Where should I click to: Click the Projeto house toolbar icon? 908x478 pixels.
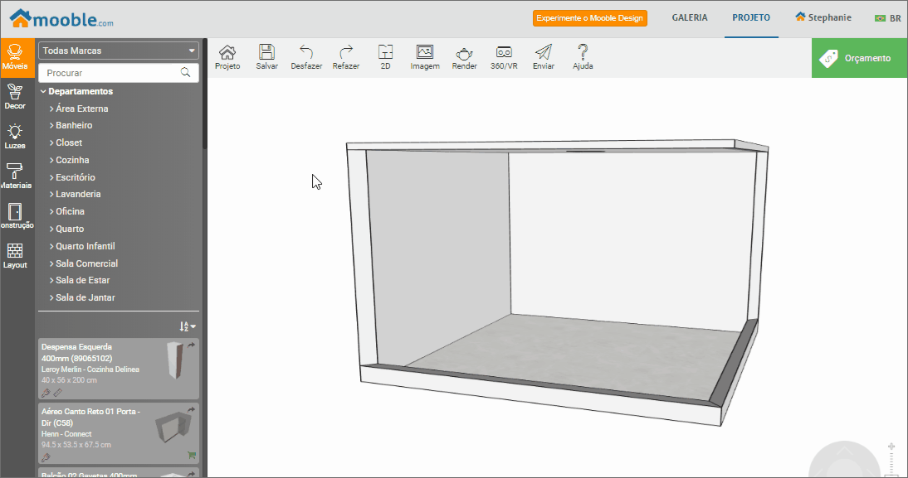point(227,57)
